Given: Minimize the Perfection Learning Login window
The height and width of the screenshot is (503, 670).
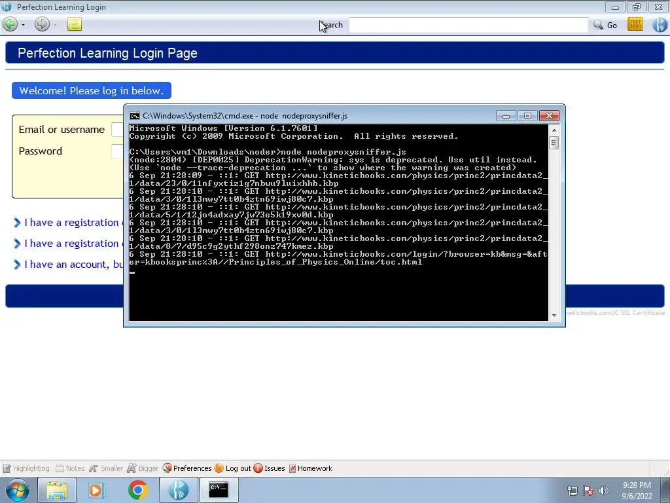Looking at the screenshot, I should [x=615, y=7].
